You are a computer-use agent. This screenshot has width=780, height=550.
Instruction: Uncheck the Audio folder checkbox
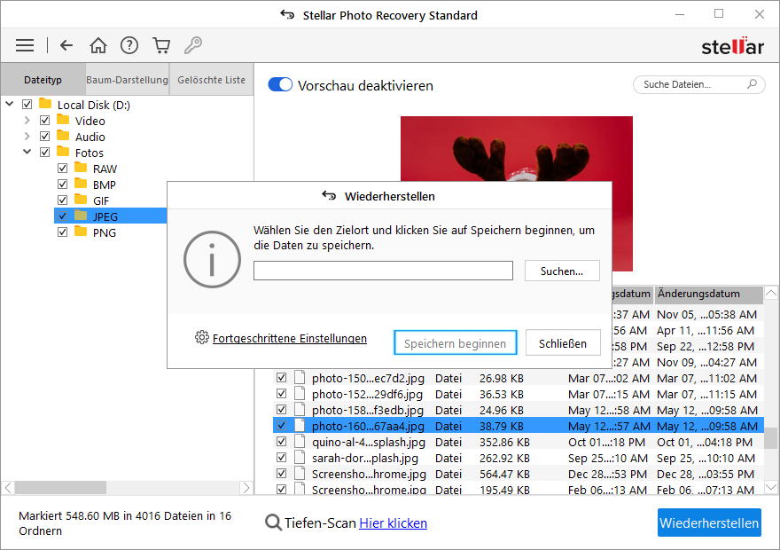[45, 137]
